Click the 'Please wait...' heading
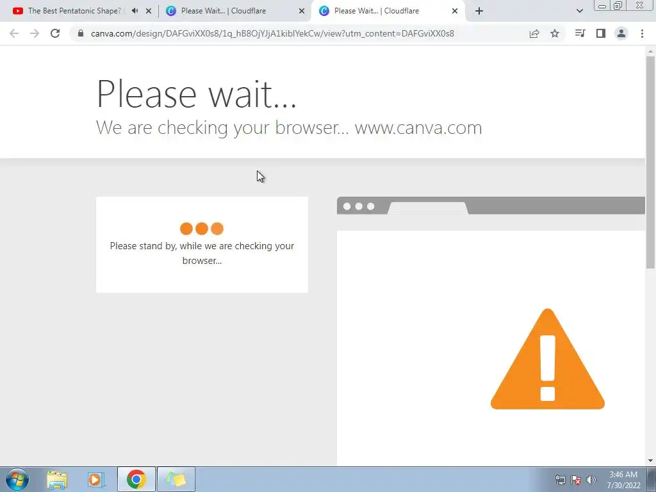 196,94
